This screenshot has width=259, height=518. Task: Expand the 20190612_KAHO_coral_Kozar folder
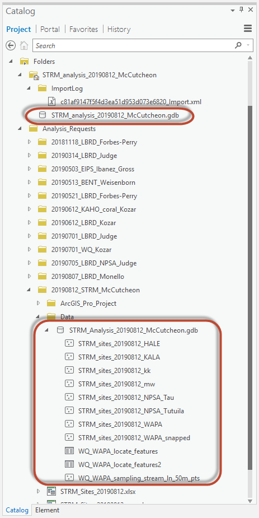click(x=29, y=209)
